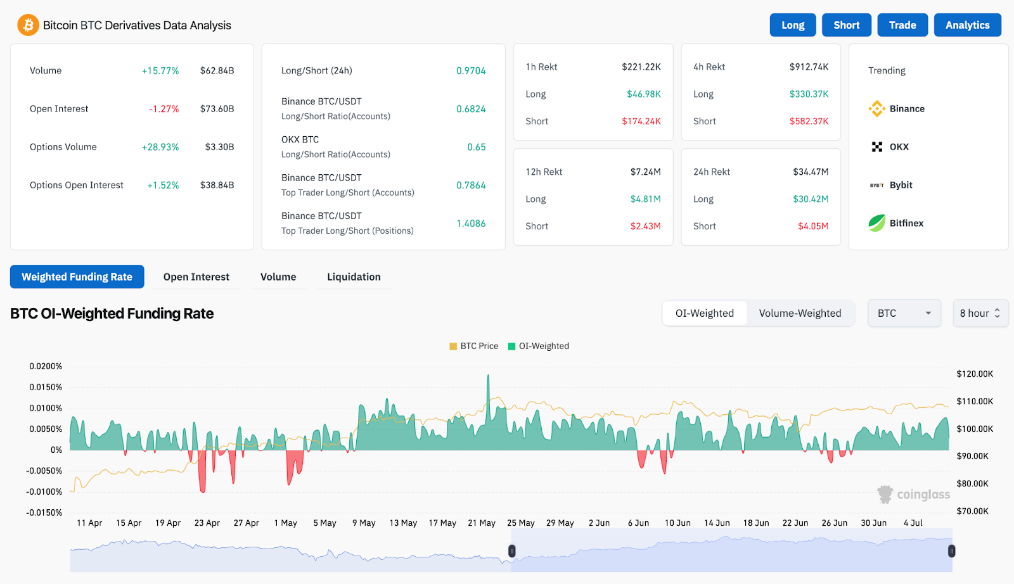Viewport: 1014px width, 584px height.
Task: Click the Binance logo in Trending
Action: (x=877, y=109)
